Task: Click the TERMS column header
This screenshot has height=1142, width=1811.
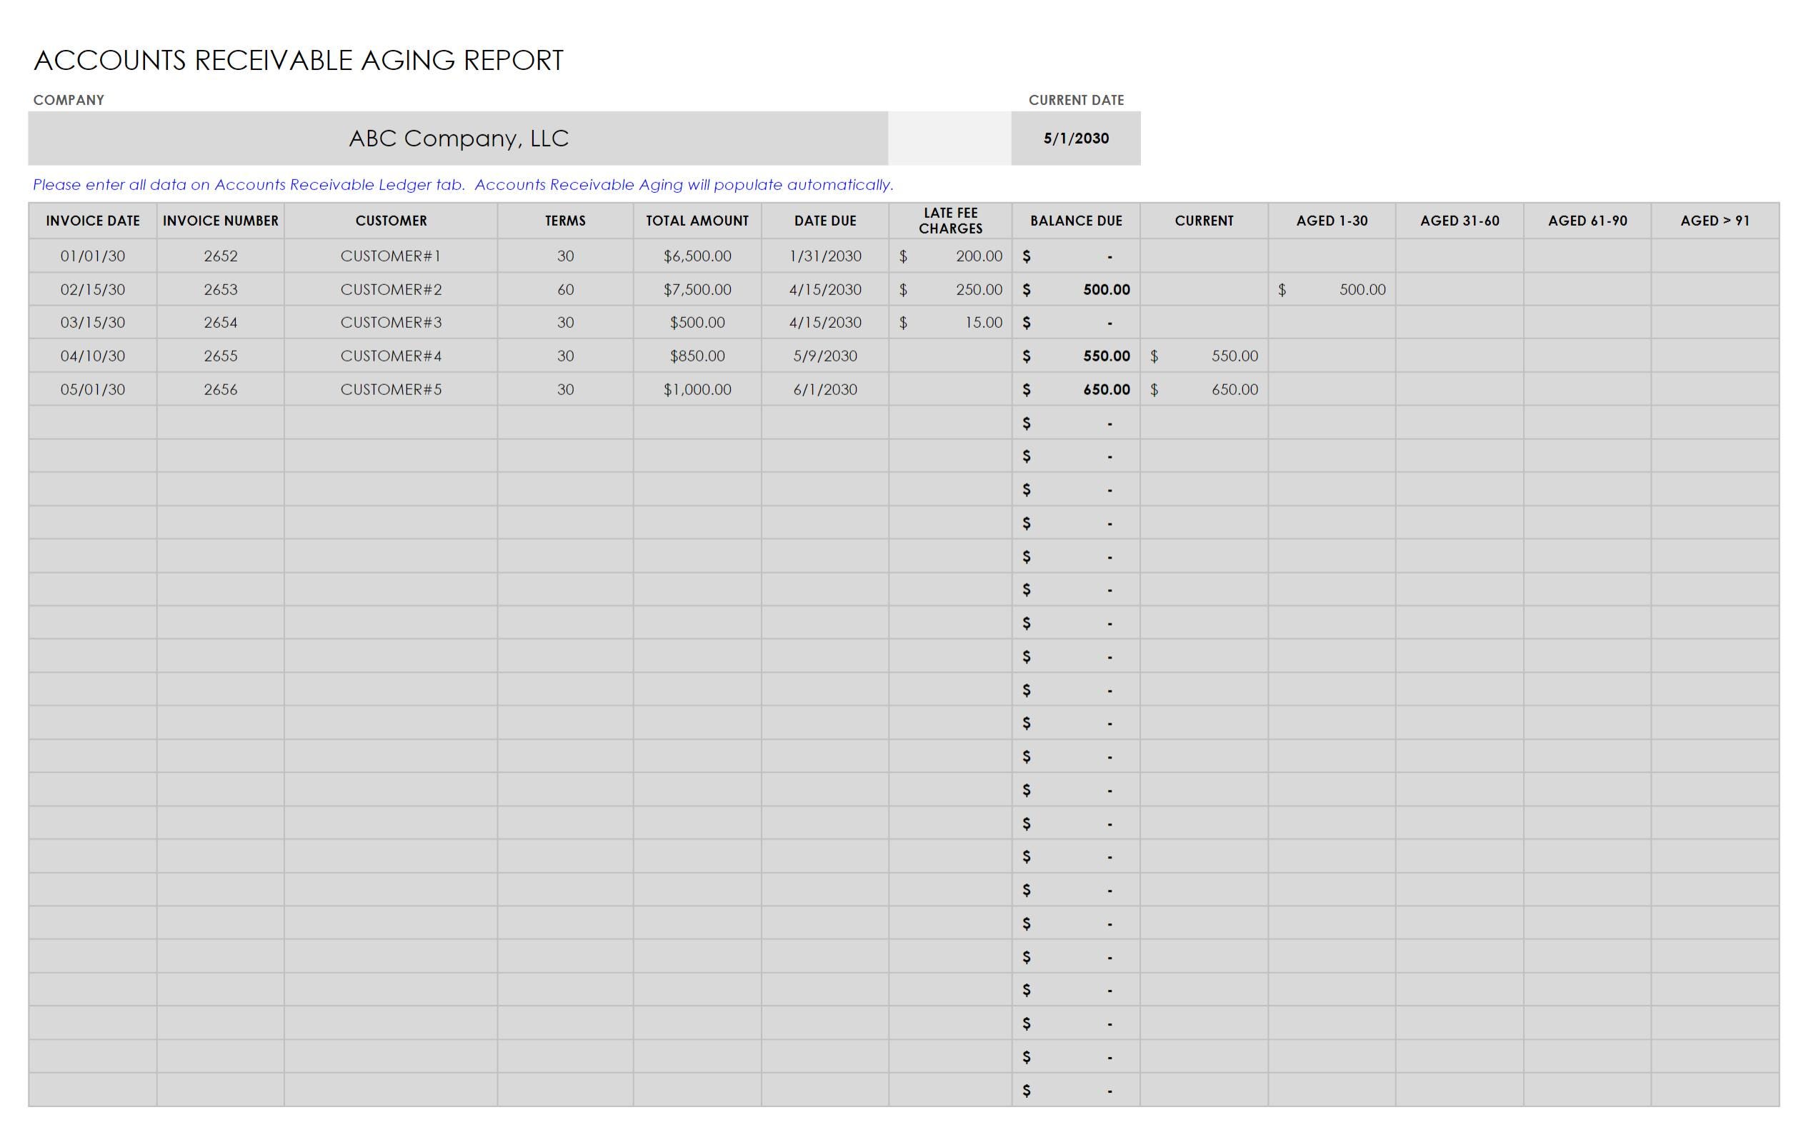Action: tap(564, 220)
